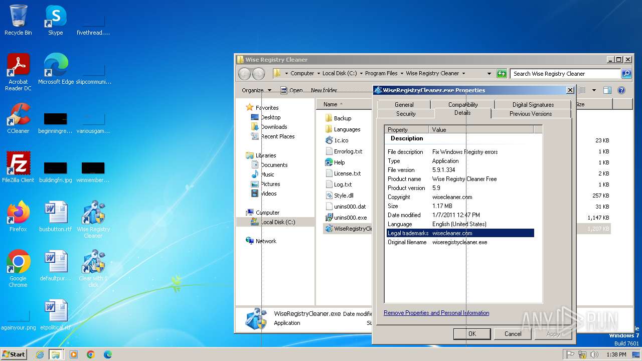642x361 pixels.
Task: Select busbutton.rtf desktop file
Action: point(56,217)
